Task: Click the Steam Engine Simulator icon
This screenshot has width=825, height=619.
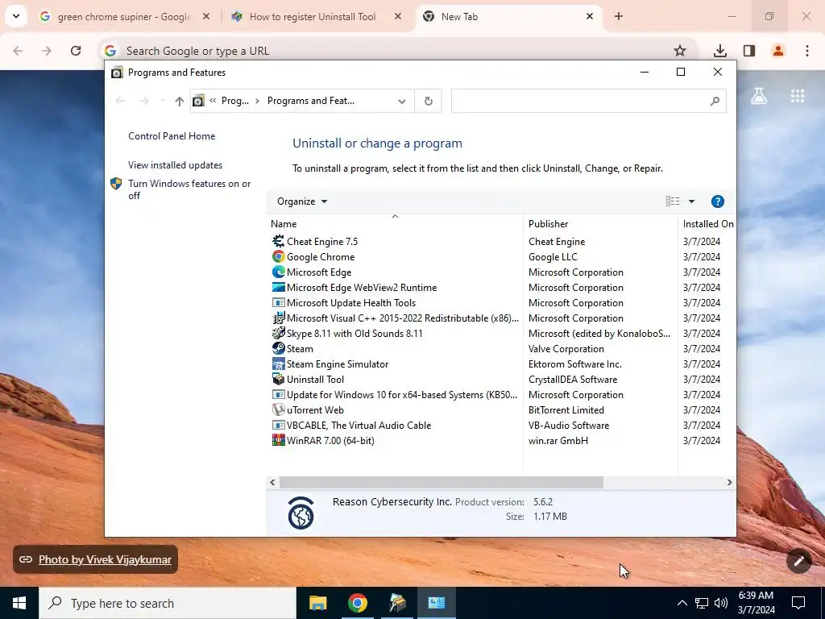Action: 278,364
